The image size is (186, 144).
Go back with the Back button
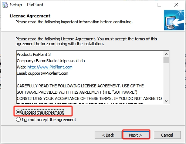pos(108,135)
